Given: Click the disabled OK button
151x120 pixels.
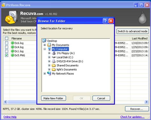Looking at the screenshot, I should tap(82, 98).
